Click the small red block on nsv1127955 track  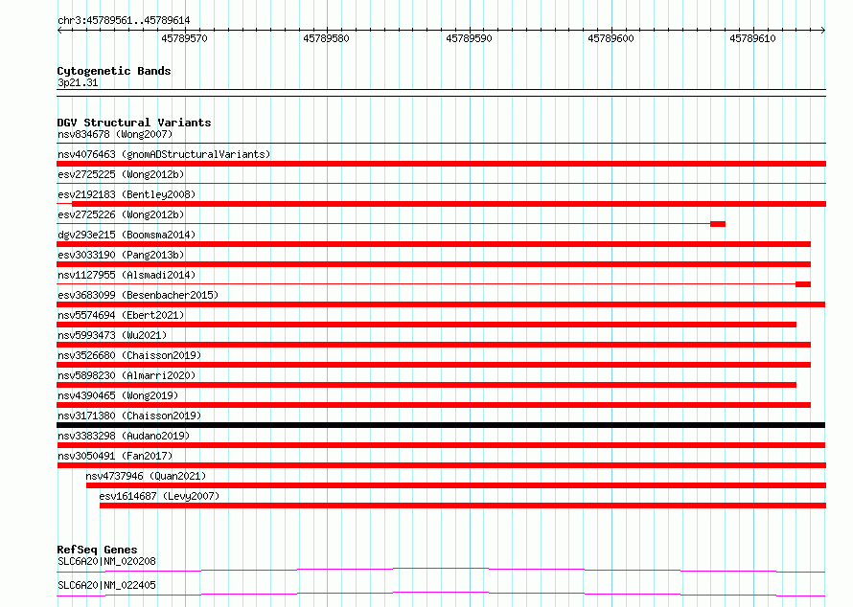click(803, 284)
